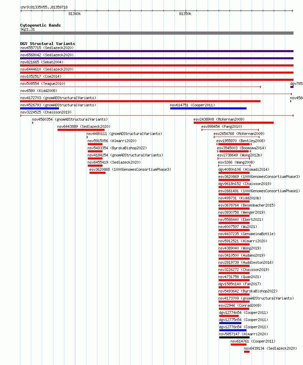The height and width of the screenshot is (365, 303).
Task: Select the nsv614751 (Cooper2011) label
Action: [x=192, y=105]
